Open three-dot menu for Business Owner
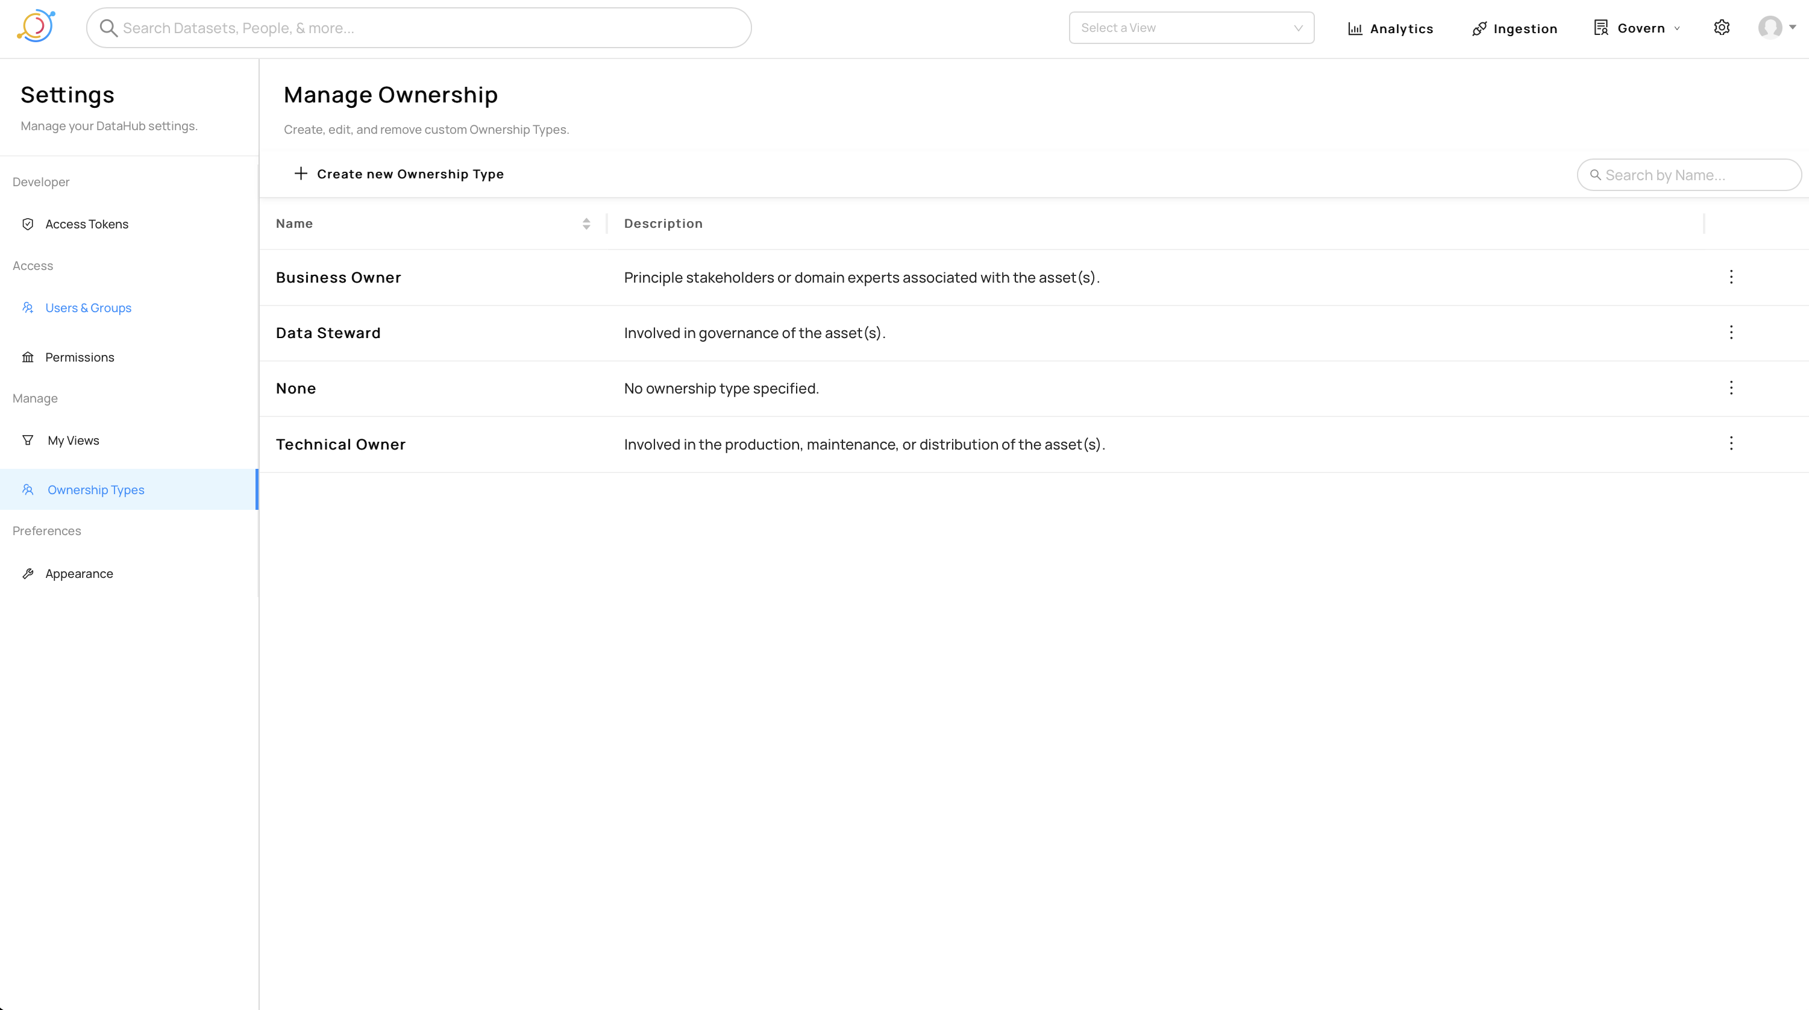 click(x=1731, y=277)
